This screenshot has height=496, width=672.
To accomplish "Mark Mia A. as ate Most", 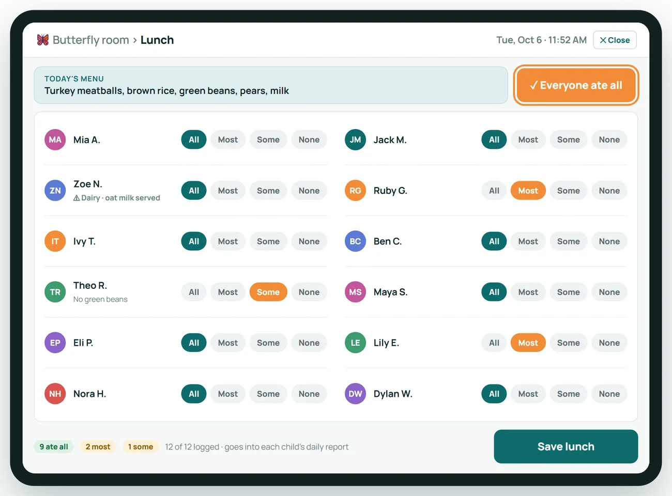I will pyautogui.click(x=228, y=139).
